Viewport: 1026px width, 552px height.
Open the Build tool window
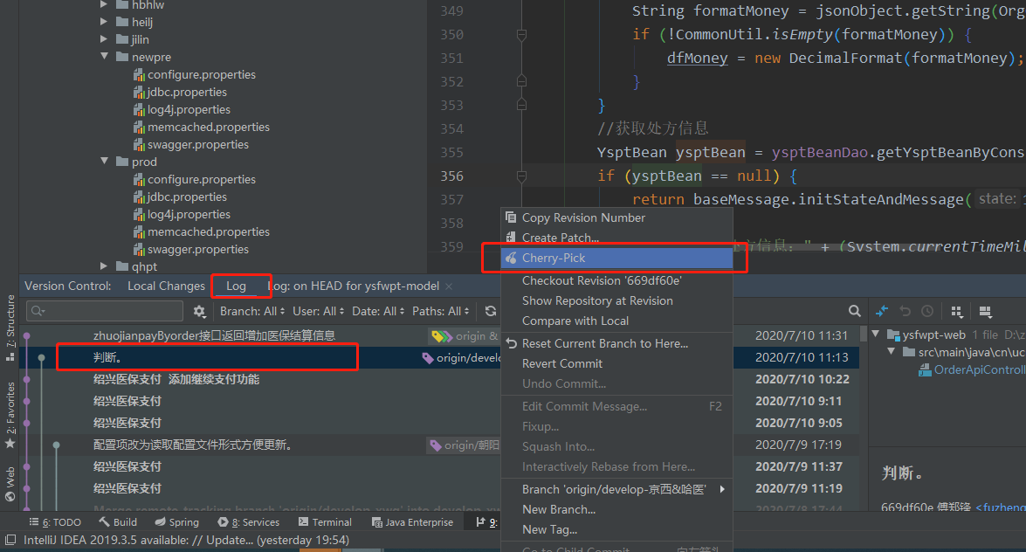[118, 522]
